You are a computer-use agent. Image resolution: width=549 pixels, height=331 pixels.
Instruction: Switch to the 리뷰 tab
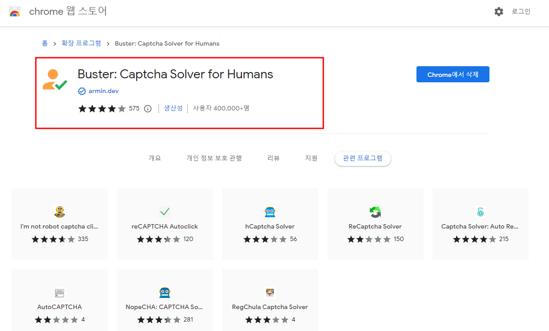click(273, 158)
